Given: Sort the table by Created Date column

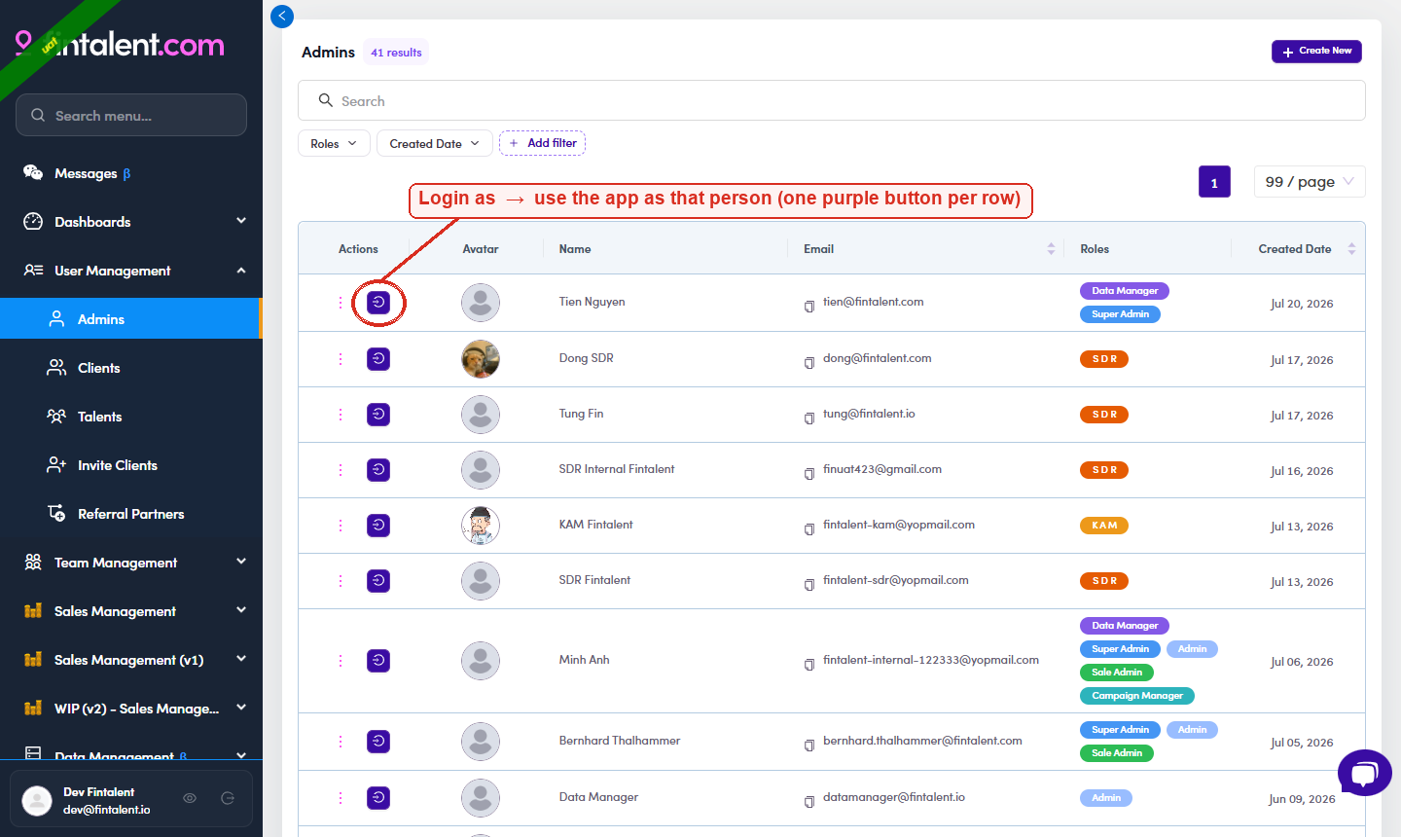Looking at the screenshot, I should coord(1351,249).
